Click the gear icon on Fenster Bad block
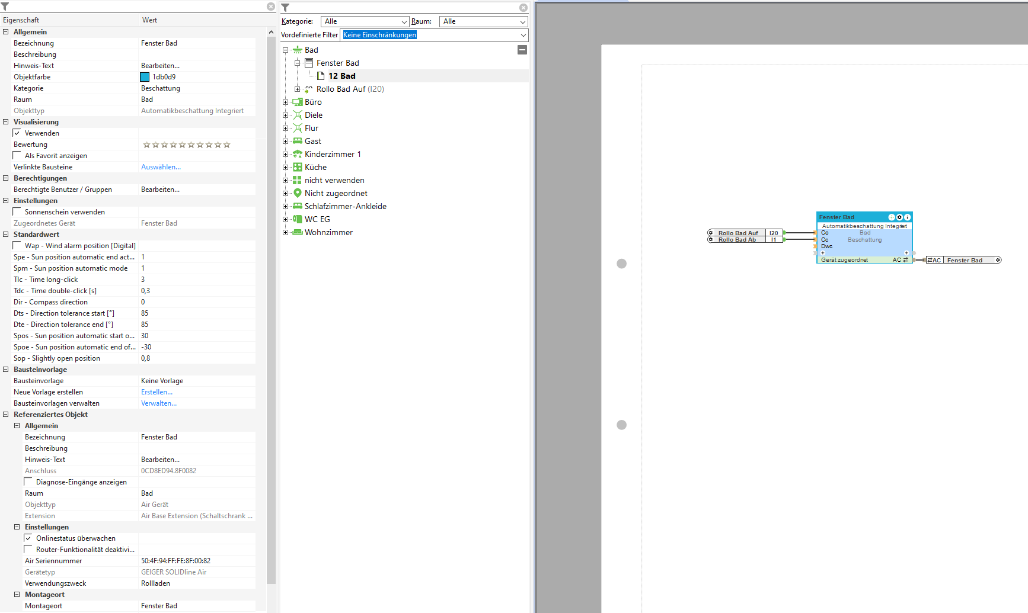This screenshot has width=1028, height=613. coord(899,217)
